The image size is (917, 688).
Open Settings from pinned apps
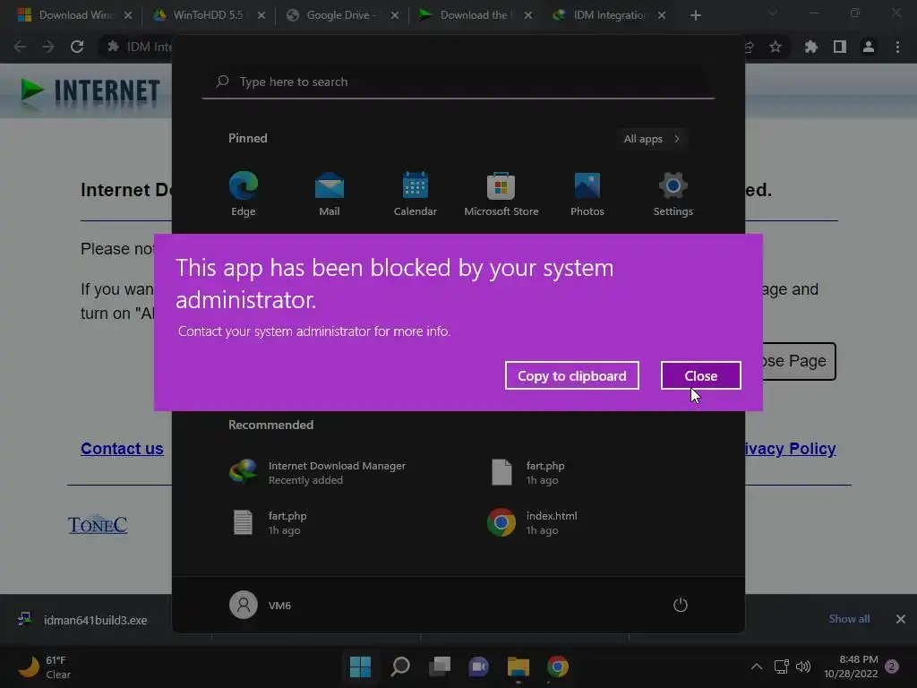673,194
